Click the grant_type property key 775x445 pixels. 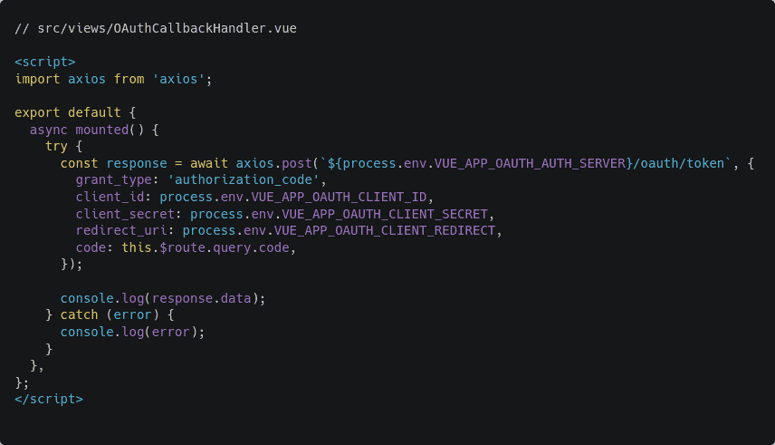click(114, 179)
